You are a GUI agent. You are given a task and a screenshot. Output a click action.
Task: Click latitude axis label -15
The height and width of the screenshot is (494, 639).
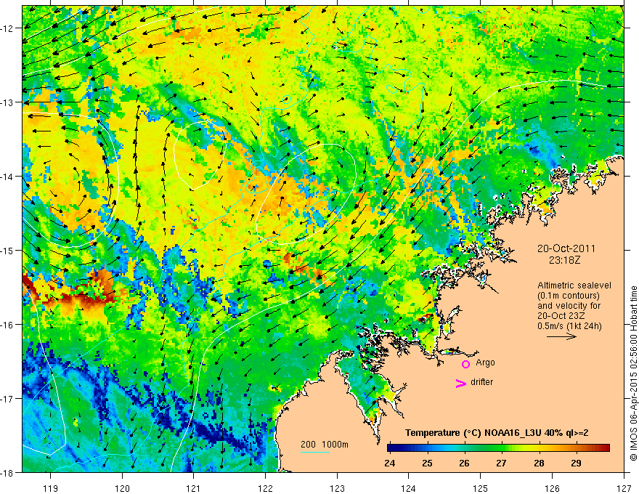point(8,251)
